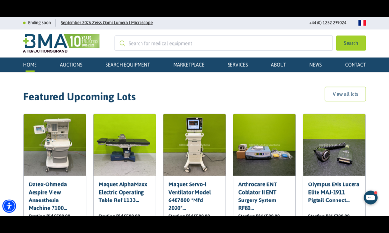Go to the Home menu item
The image size is (389, 233).
[x=30, y=65]
